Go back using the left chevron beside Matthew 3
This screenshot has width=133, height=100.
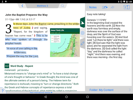[x=22, y=6]
